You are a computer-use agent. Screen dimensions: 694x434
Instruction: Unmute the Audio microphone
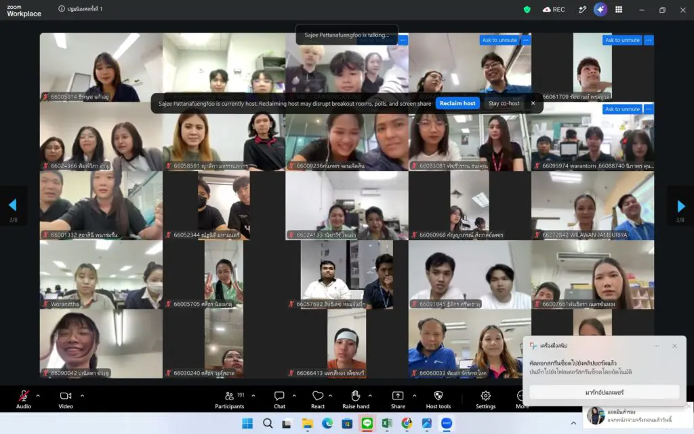coord(24,399)
